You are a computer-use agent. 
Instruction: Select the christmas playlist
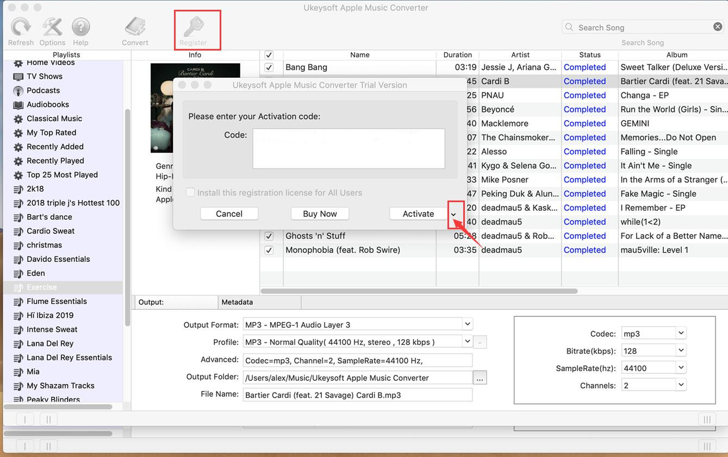pyautogui.click(x=44, y=245)
